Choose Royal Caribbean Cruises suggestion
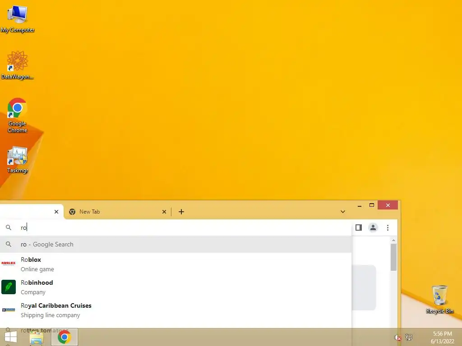The width and height of the screenshot is (462, 346). tap(176, 310)
